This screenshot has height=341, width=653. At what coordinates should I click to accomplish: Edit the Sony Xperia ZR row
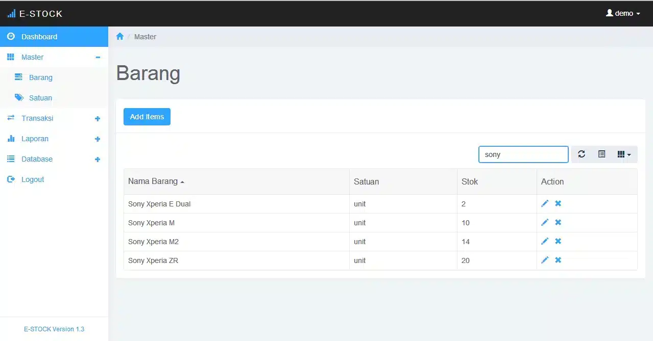tap(545, 260)
